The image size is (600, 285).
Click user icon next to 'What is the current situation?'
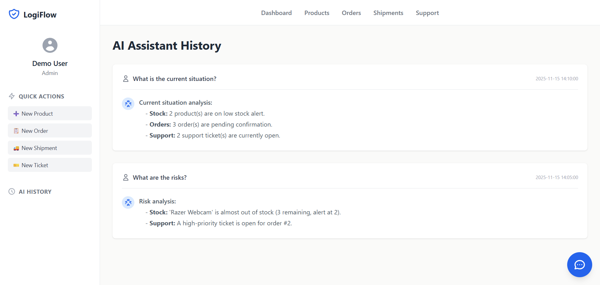coord(126,79)
